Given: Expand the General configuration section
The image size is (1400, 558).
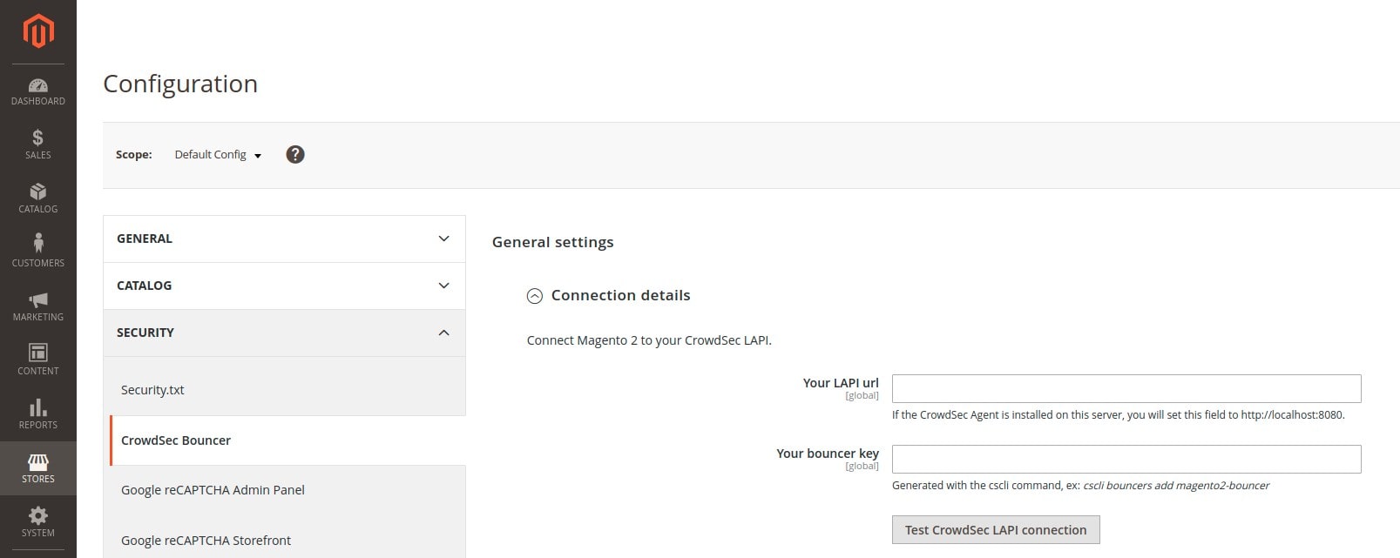Looking at the screenshot, I should [284, 239].
